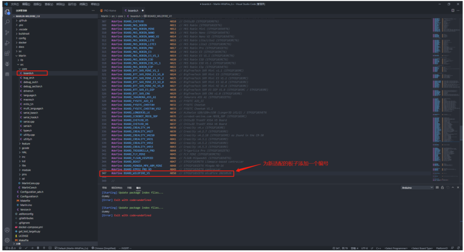Open the Explorer view in activity bar
Screen dimensions: 464x252
(7, 12)
